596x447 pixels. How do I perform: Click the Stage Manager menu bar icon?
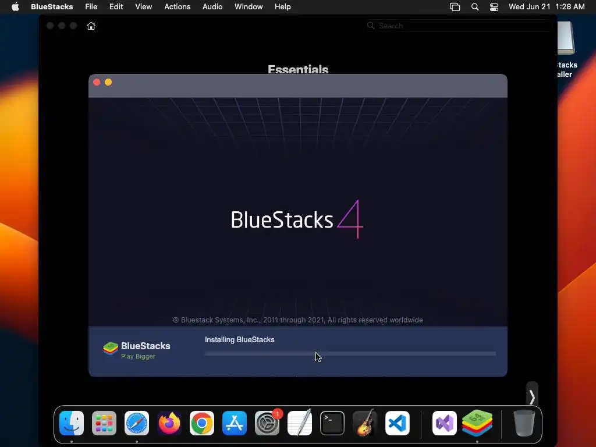[455, 7]
